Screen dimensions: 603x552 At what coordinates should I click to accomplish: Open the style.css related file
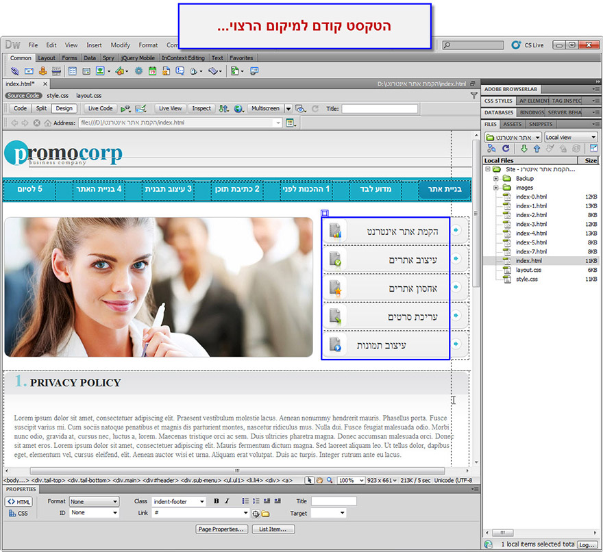coord(58,96)
